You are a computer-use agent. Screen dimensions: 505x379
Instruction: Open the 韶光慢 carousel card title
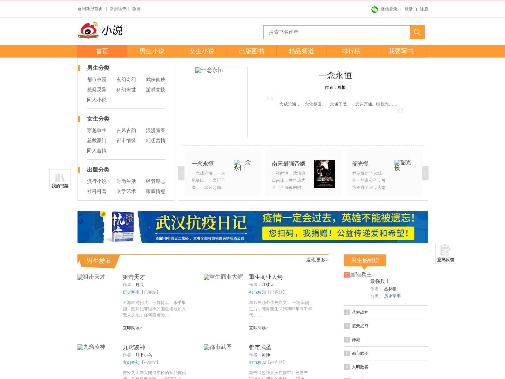tap(361, 164)
